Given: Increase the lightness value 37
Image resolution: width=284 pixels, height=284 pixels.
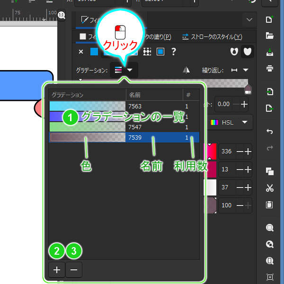Looking at the screenshot, I should (248, 187).
